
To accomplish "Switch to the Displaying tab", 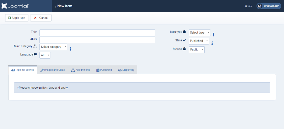I will pyautogui.click(x=126, y=70).
